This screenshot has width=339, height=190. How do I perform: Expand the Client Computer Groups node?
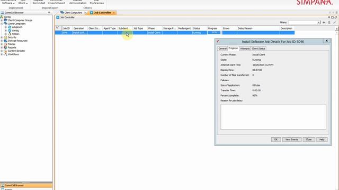pos(2,20)
